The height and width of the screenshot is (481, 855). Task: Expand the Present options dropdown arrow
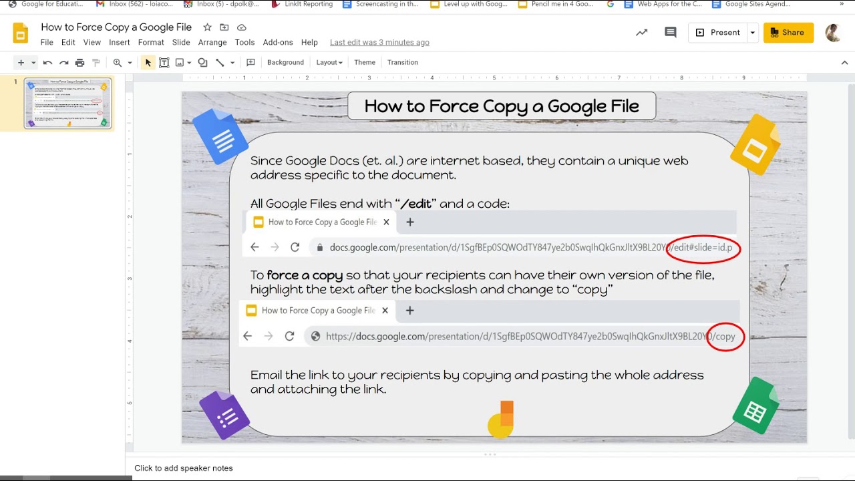(x=752, y=32)
